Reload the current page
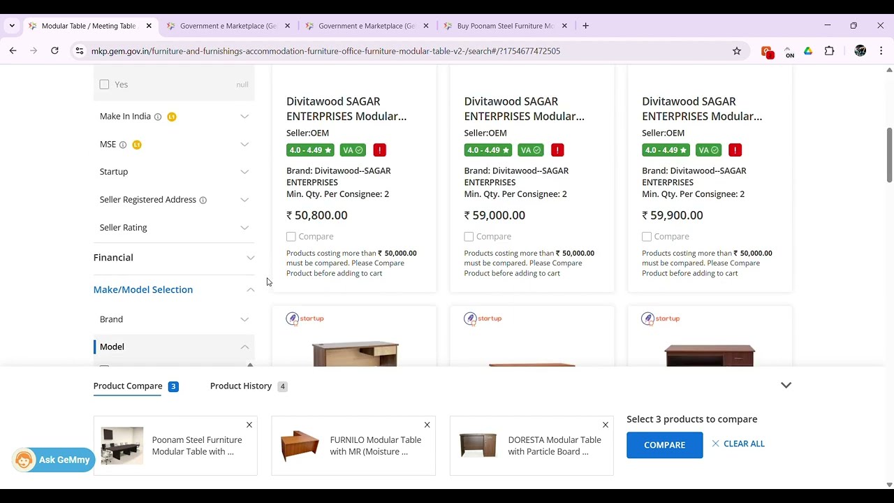Viewport: 894px width, 503px height. pyautogui.click(x=54, y=50)
